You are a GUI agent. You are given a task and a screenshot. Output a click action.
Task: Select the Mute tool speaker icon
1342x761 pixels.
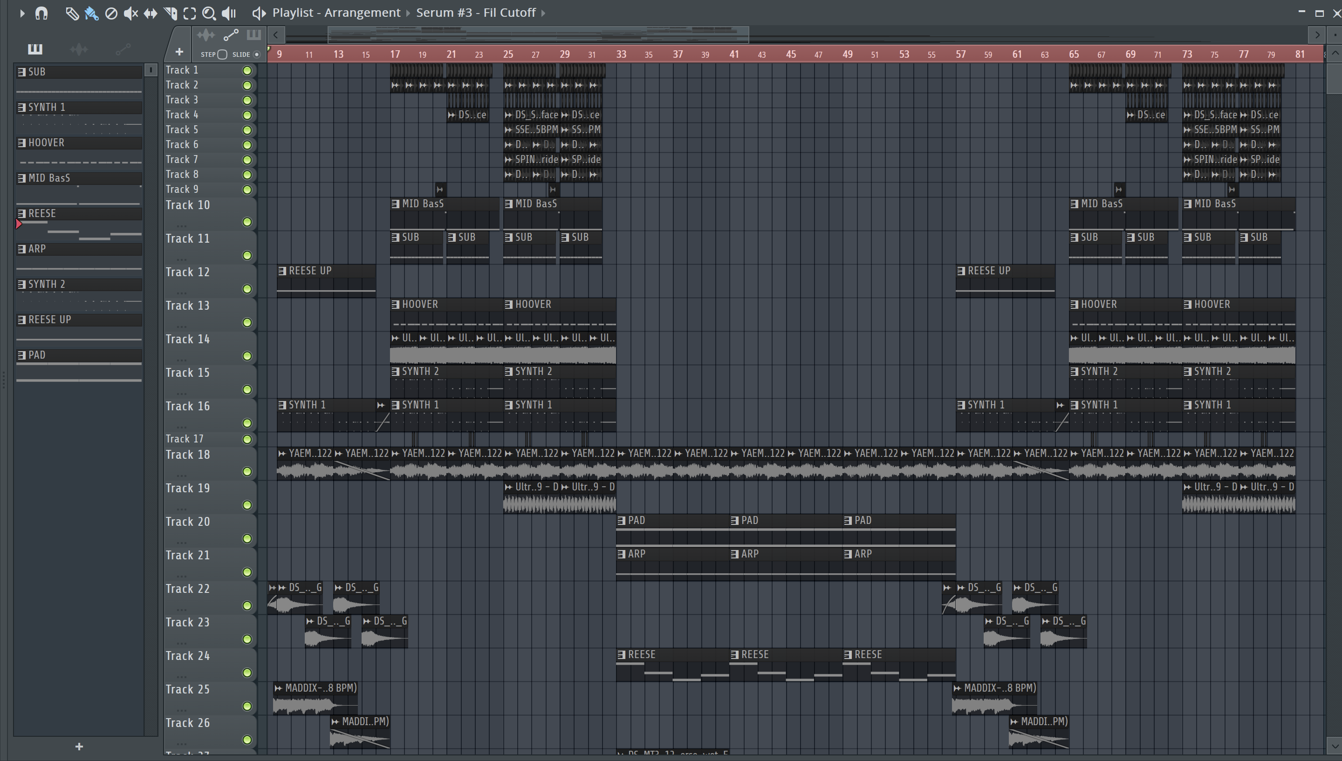coord(130,13)
